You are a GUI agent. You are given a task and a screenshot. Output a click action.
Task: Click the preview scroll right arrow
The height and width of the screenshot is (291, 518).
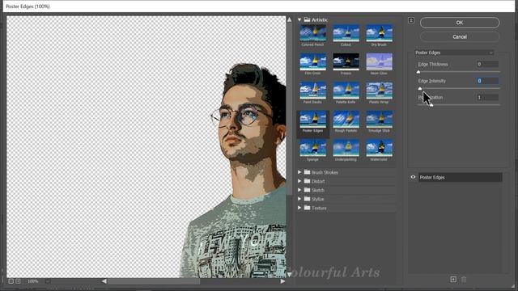click(282, 281)
